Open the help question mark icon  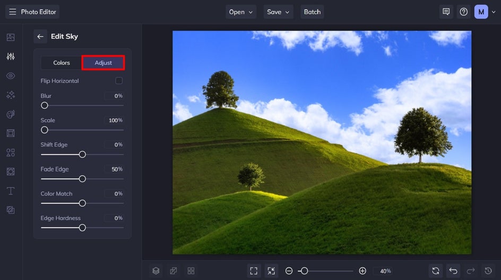[464, 12]
